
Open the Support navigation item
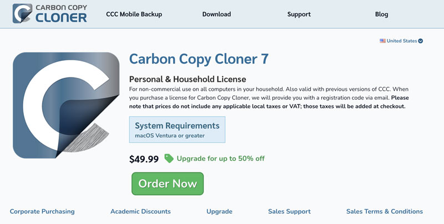pyautogui.click(x=299, y=14)
